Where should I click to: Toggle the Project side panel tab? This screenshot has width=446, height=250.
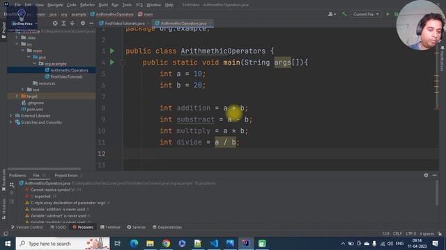tap(3, 31)
